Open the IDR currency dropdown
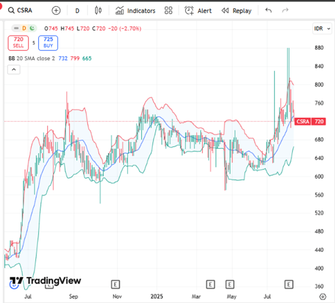Image resolution: width=335 pixels, height=303 pixels. pos(321,28)
